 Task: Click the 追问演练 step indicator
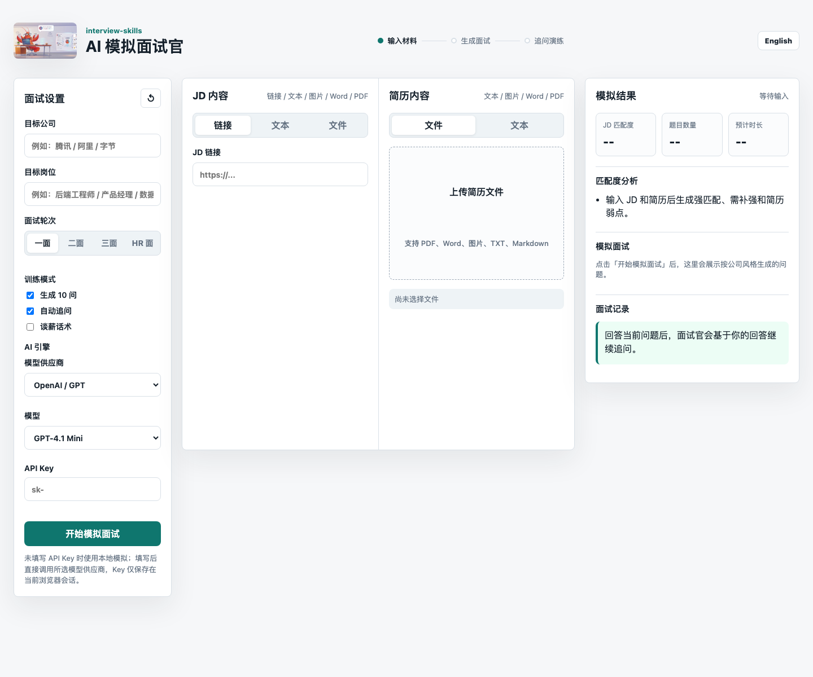coord(544,41)
